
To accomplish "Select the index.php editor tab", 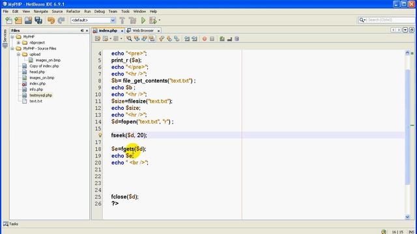I will (x=108, y=31).
